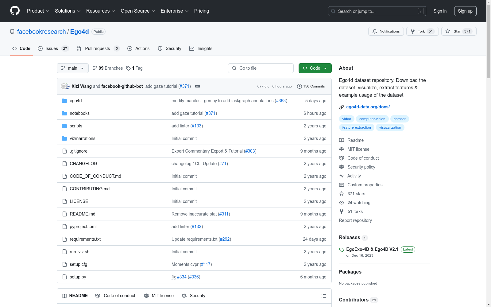Screen dimensions: 491x307
Task: Click the notebooks folder icon
Action: pos(64,113)
